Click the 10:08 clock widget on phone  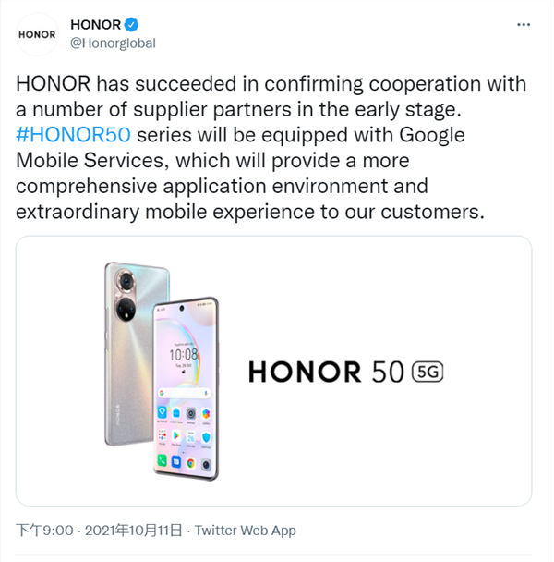pos(184,353)
